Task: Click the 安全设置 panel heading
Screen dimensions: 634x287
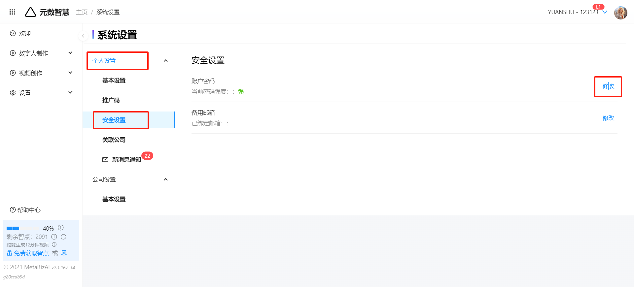Action: tap(208, 60)
